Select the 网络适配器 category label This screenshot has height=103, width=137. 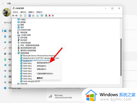[25, 53]
